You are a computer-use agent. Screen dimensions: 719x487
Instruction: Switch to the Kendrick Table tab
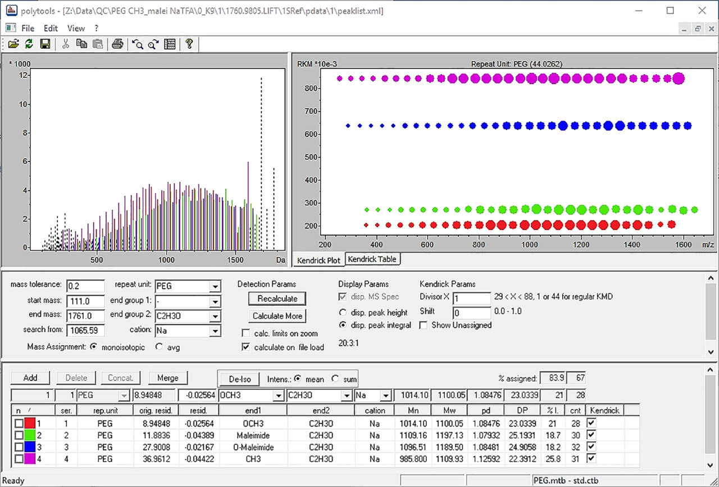pyautogui.click(x=372, y=259)
